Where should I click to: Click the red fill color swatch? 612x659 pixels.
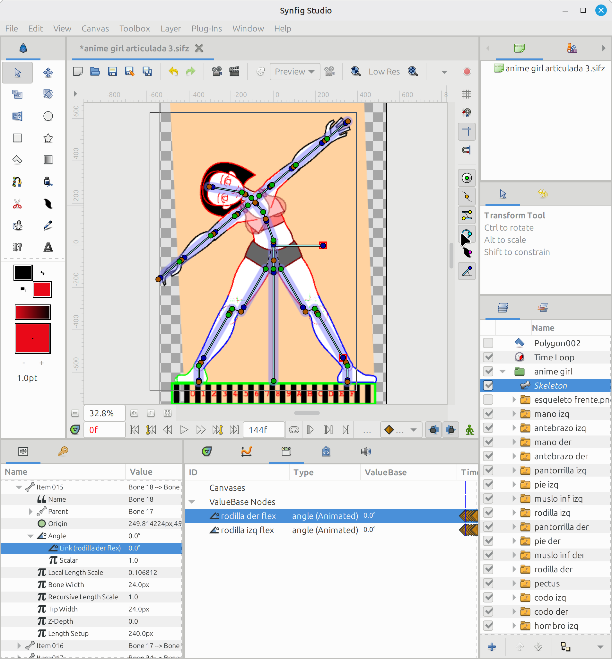[x=42, y=290]
